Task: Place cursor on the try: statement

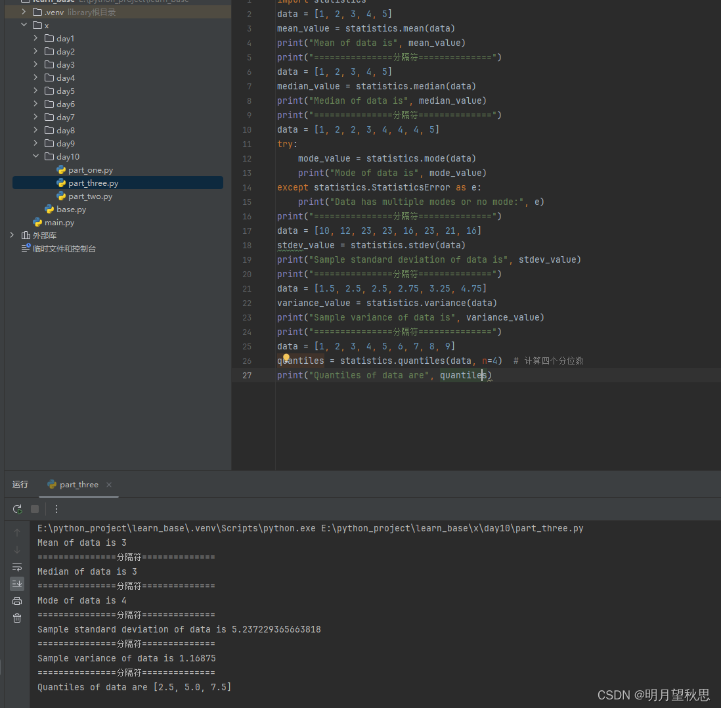Action: 287,144
